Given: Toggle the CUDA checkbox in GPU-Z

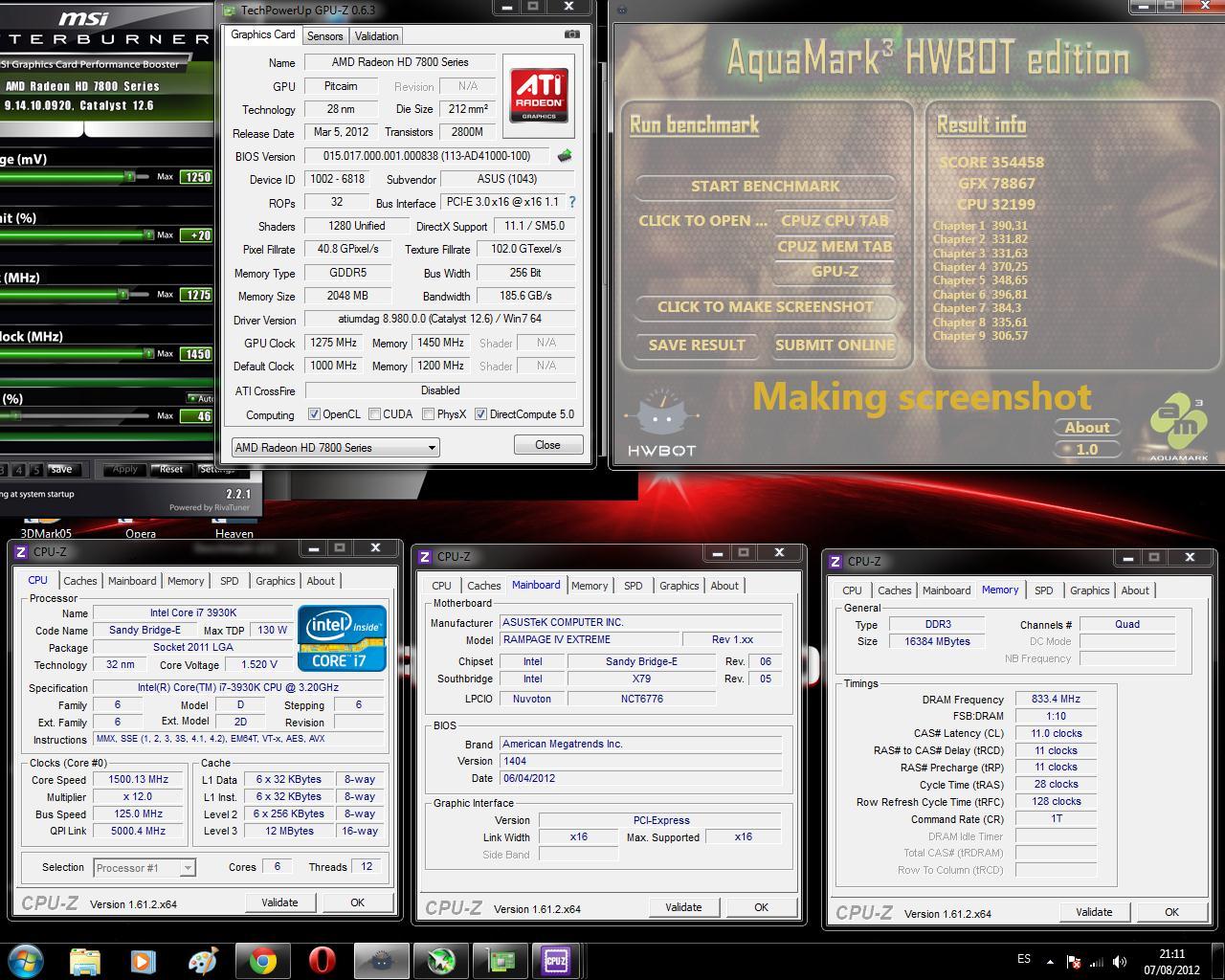Looking at the screenshot, I should coord(373,414).
